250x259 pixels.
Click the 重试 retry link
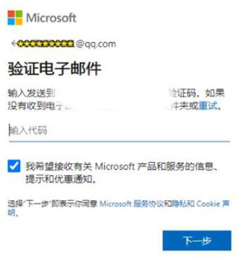click(208, 106)
